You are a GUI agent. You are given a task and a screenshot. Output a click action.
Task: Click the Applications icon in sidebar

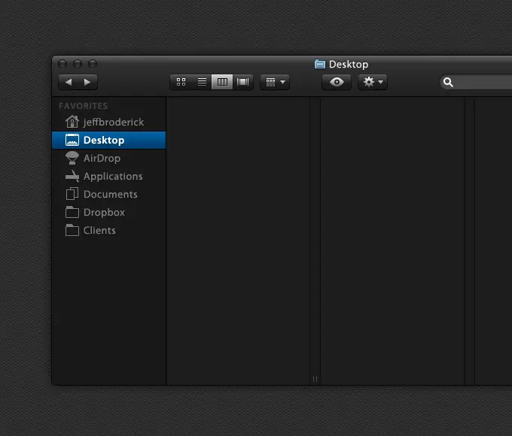point(72,176)
